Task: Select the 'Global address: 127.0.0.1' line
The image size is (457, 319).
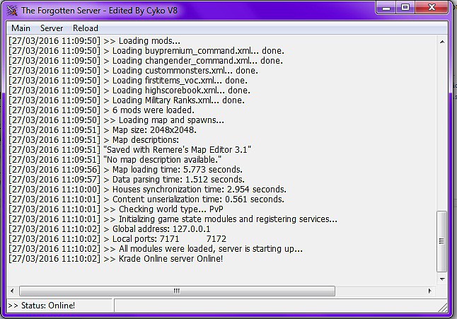Action: (x=109, y=229)
